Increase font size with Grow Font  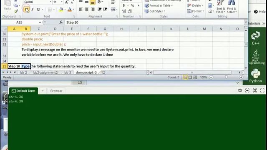coord(67,2)
